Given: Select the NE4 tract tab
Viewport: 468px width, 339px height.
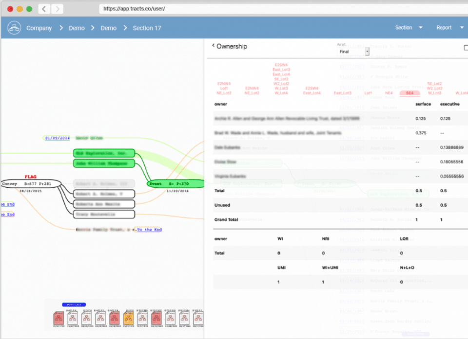Looking at the screenshot, I should pyautogui.click(x=389, y=93).
